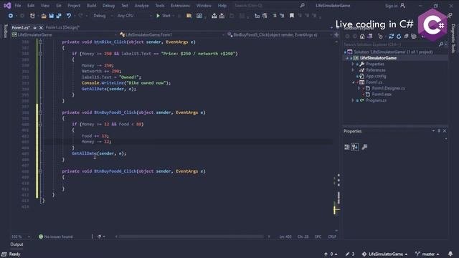
Task: Click the pending changes pencil indicator
Action: tap(350, 254)
